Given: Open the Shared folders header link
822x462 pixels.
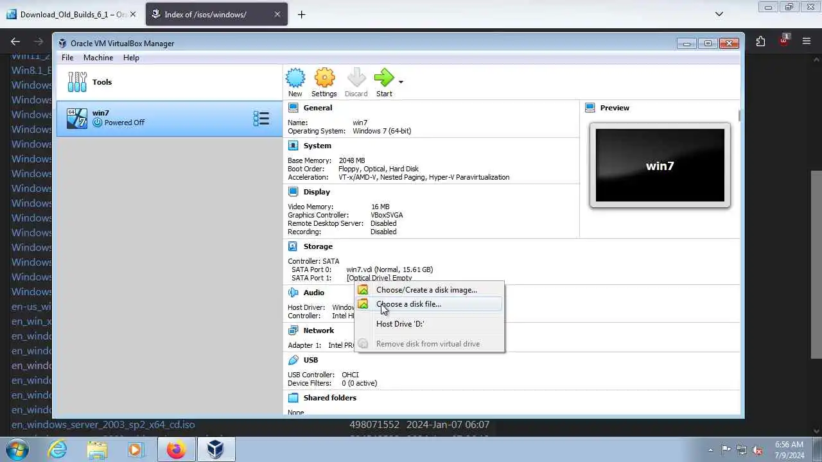Looking at the screenshot, I should (330, 398).
